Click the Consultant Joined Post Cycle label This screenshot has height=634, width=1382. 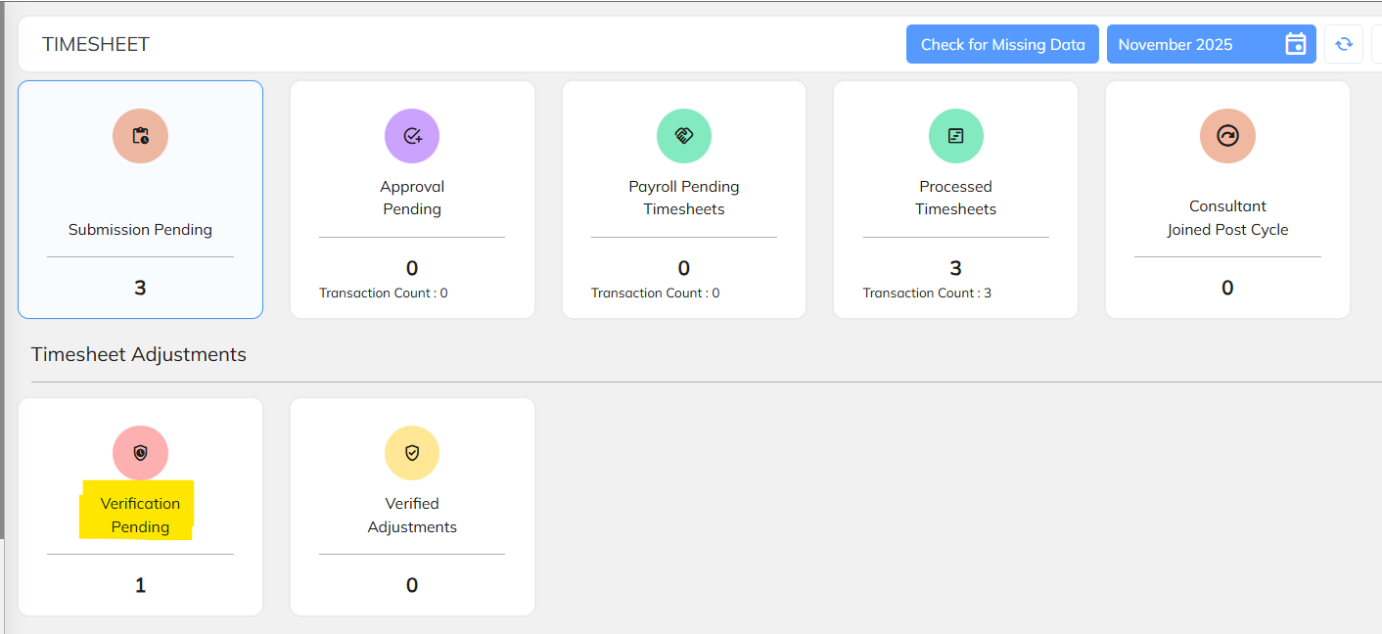point(1227,218)
